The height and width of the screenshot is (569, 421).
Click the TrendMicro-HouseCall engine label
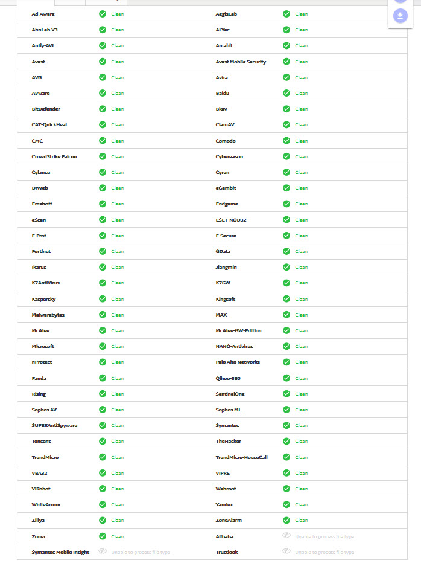click(241, 457)
